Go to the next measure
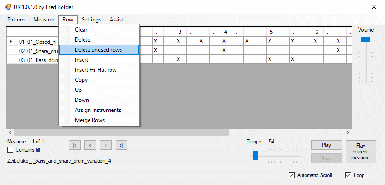 (x=105, y=145)
